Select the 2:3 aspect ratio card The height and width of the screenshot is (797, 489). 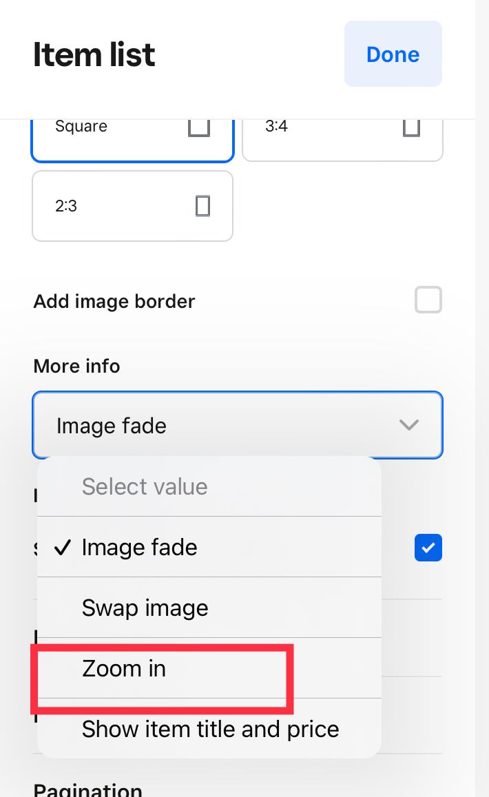pyautogui.click(x=132, y=205)
